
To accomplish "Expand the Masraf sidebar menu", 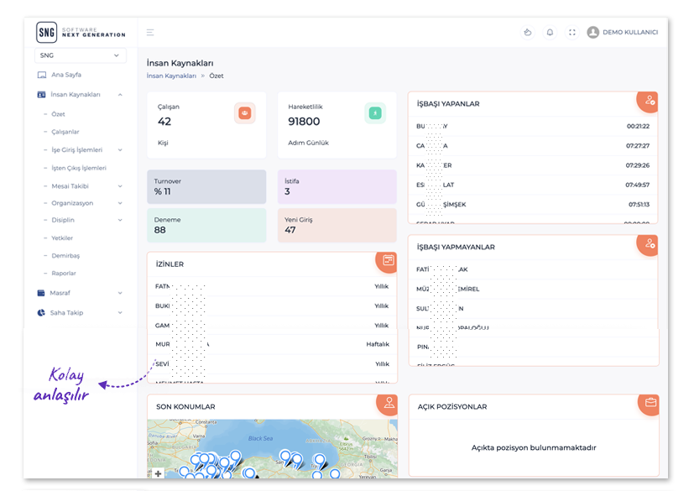I will [120, 293].
